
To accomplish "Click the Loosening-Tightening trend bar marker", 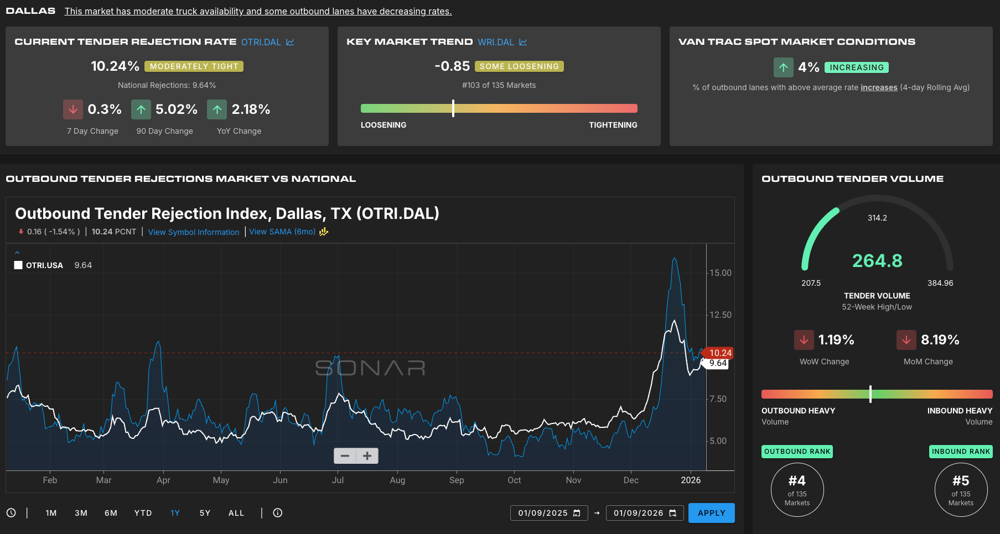I will (453, 108).
